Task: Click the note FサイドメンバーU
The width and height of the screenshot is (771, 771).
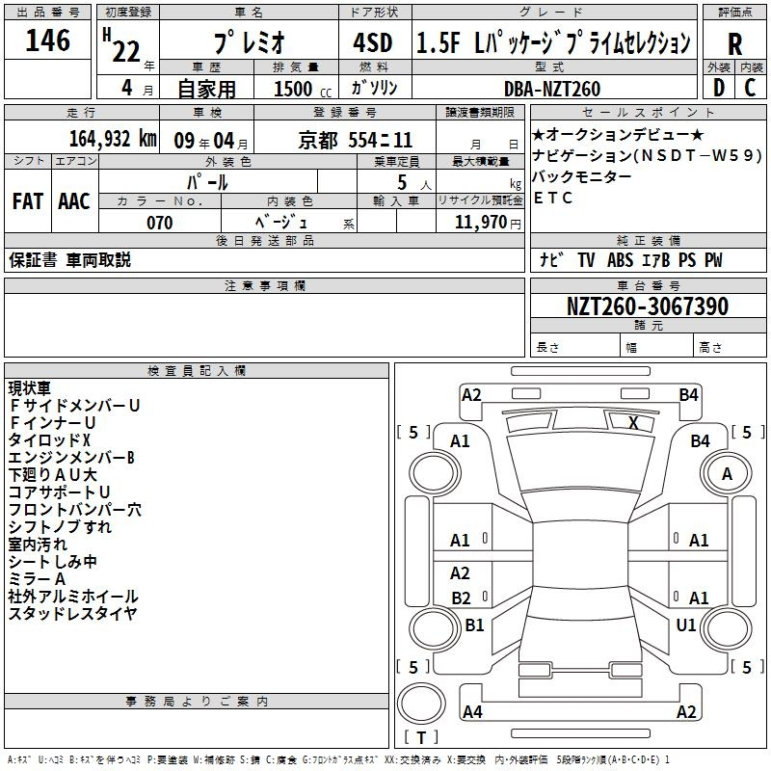Action: [x=75, y=406]
